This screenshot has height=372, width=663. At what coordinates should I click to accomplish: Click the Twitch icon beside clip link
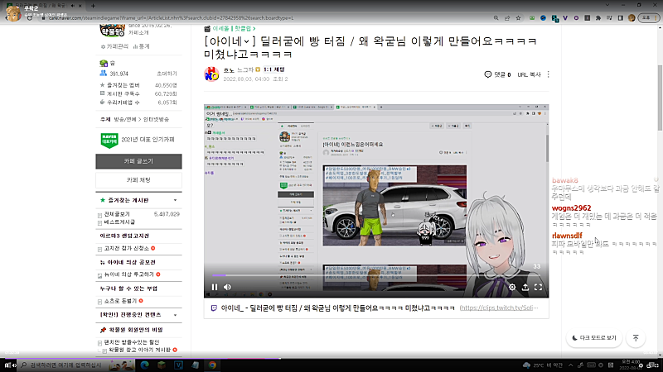coord(214,308)
